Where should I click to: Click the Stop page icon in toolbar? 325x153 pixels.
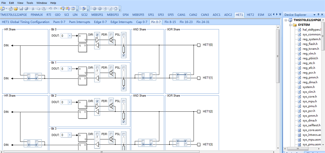click(x=105, y=9)
